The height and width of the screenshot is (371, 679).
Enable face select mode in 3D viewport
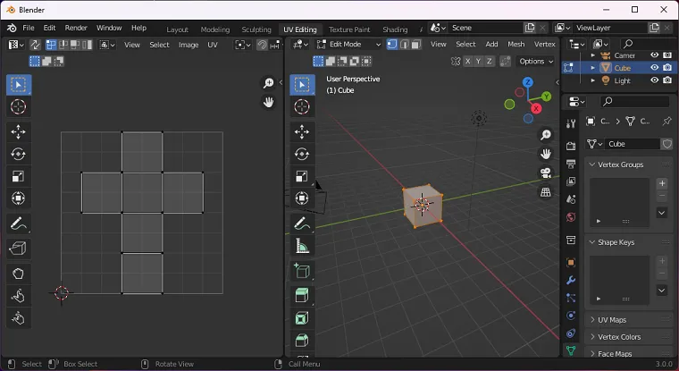416,44
